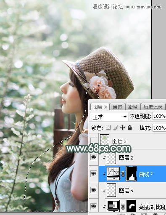Select the 亮度/对比度 layer mask thumbnail
This screenshot has height=215, width=166.
(131, 206)
